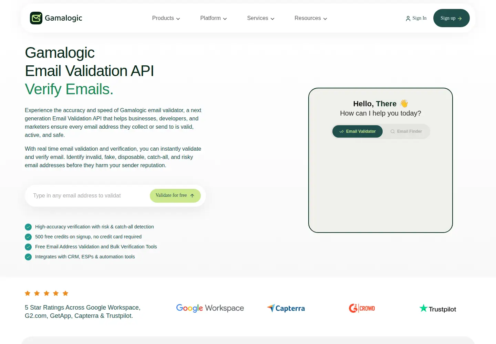Screen dimensions: 496x344
Task: Click the Capterra logo
Action: [x=286, y=308]
